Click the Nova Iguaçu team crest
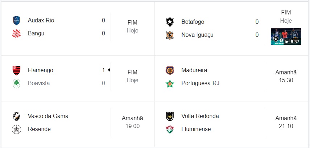 click(170, 35)
